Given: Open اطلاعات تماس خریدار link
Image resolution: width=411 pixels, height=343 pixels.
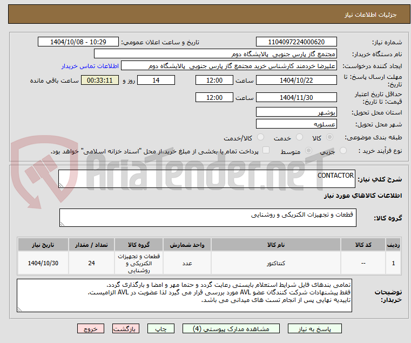Looking at the screenshot, I should (x=90, y=66).
